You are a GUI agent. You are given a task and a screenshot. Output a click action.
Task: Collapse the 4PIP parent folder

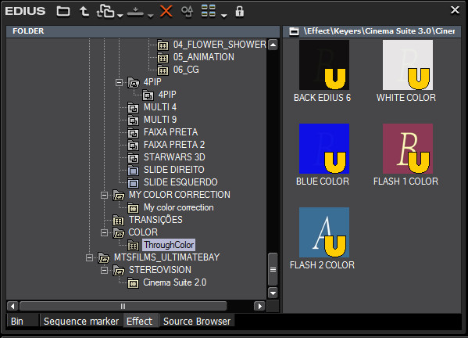coord(119,82)
